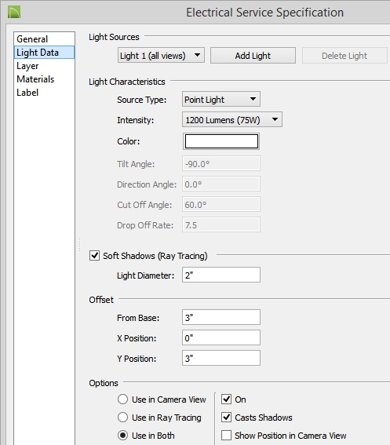This screenshot has height=445, width=390.
Task: Uncheck the On checkbox
Action: click(x=226, y=399)
